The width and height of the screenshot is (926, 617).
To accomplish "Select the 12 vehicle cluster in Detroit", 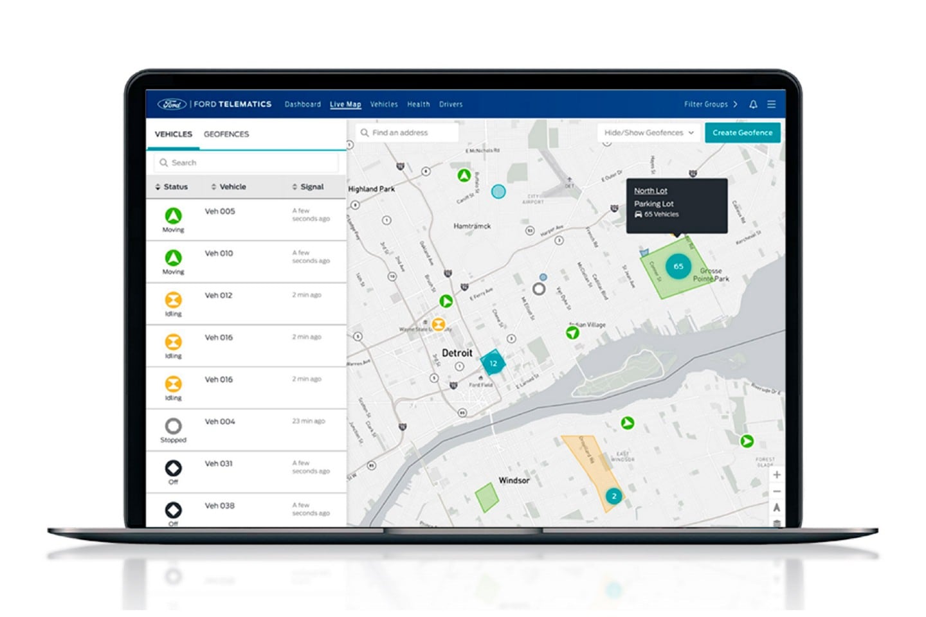I will [x=493, y=363].
